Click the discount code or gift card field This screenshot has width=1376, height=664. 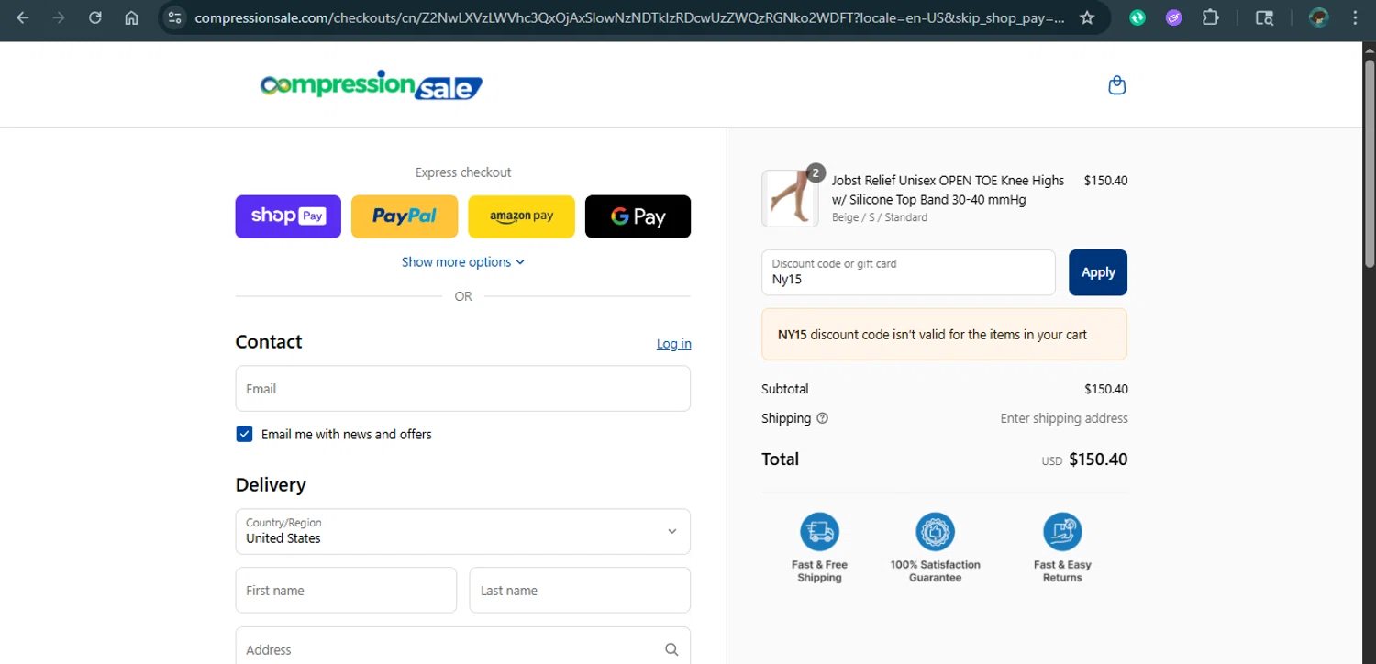coord(908,272)
